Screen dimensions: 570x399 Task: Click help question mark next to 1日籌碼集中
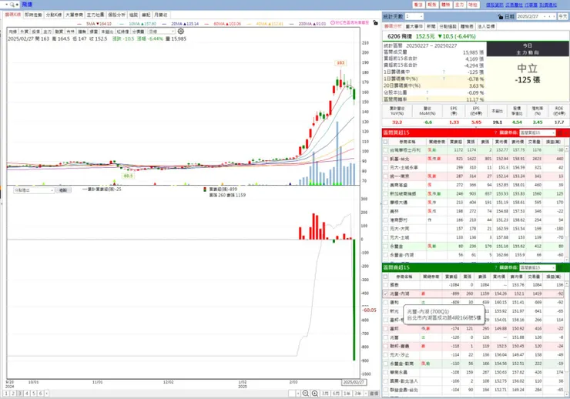(x=444, y=72)
